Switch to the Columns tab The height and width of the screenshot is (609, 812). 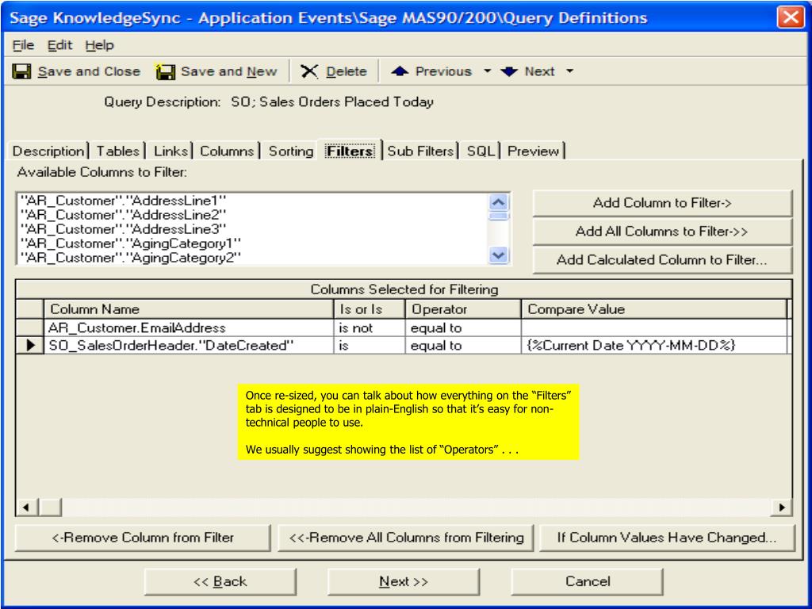point(227,151)
